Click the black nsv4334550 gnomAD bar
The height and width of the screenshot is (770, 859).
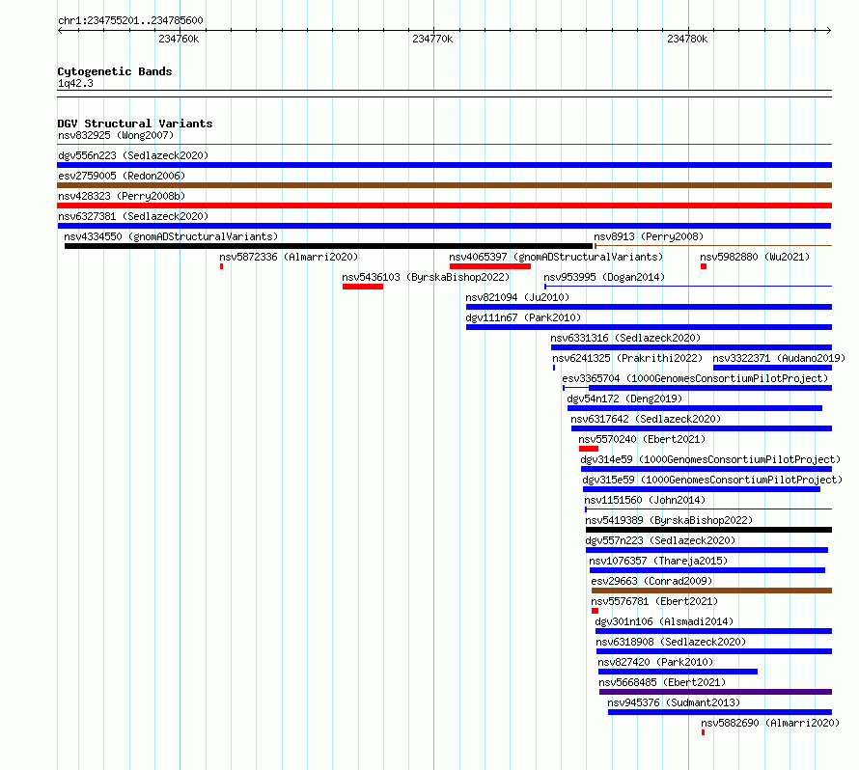328,246
